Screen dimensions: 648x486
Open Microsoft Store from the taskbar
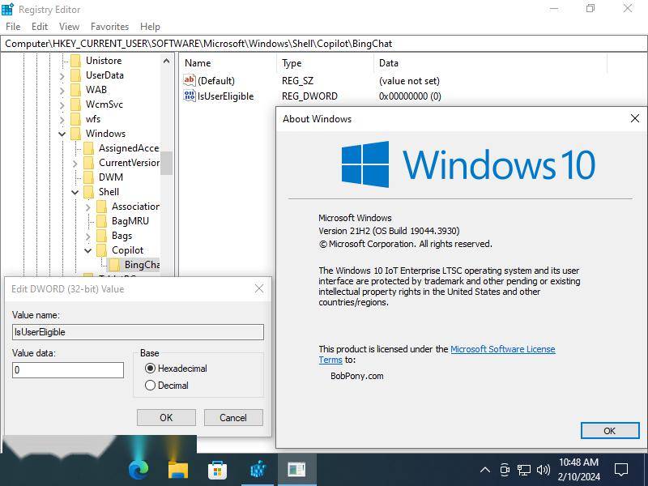[217, 470]
